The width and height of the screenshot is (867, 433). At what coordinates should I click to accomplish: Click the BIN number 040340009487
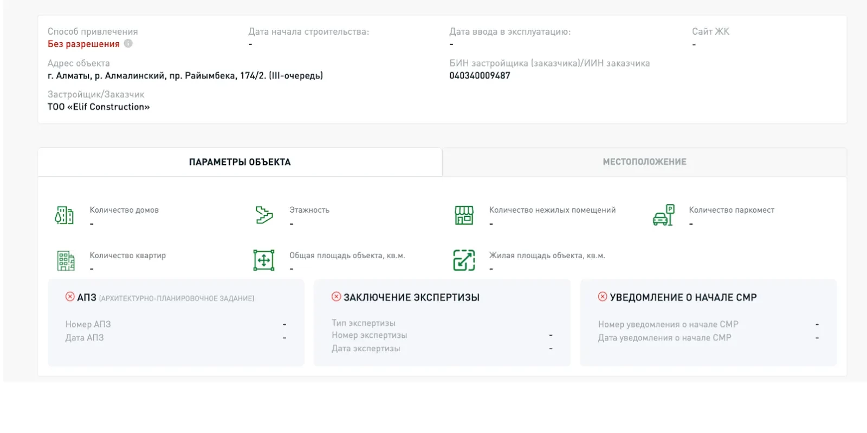pos(480,76)
